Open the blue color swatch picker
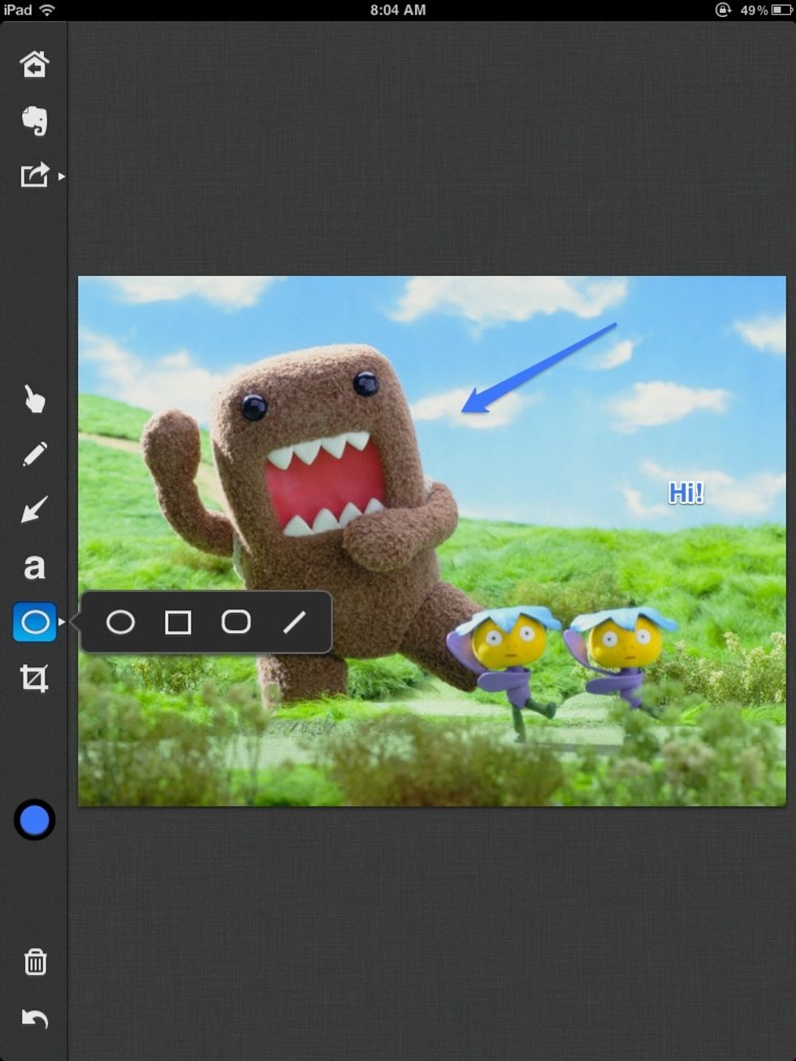This screenshot has height=1061, width=796. [34, 820]
